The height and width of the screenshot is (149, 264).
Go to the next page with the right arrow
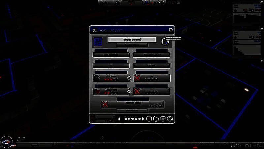pyautogui.click(x=144, y=119)
